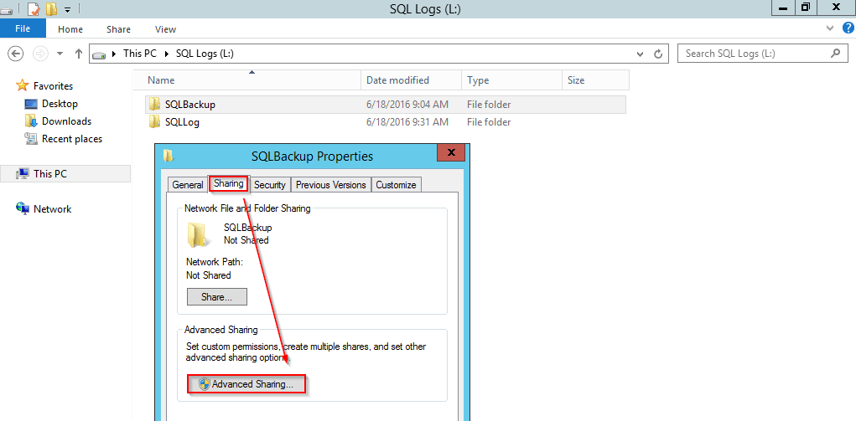
Task: Go up one level with Up arrow
Action: (79, 54)
